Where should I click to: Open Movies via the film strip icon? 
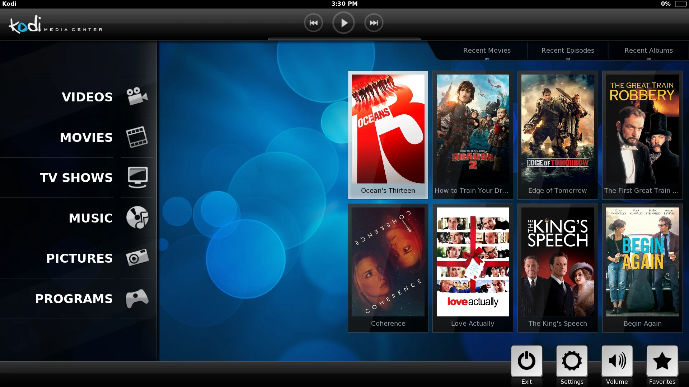(137, 137)
